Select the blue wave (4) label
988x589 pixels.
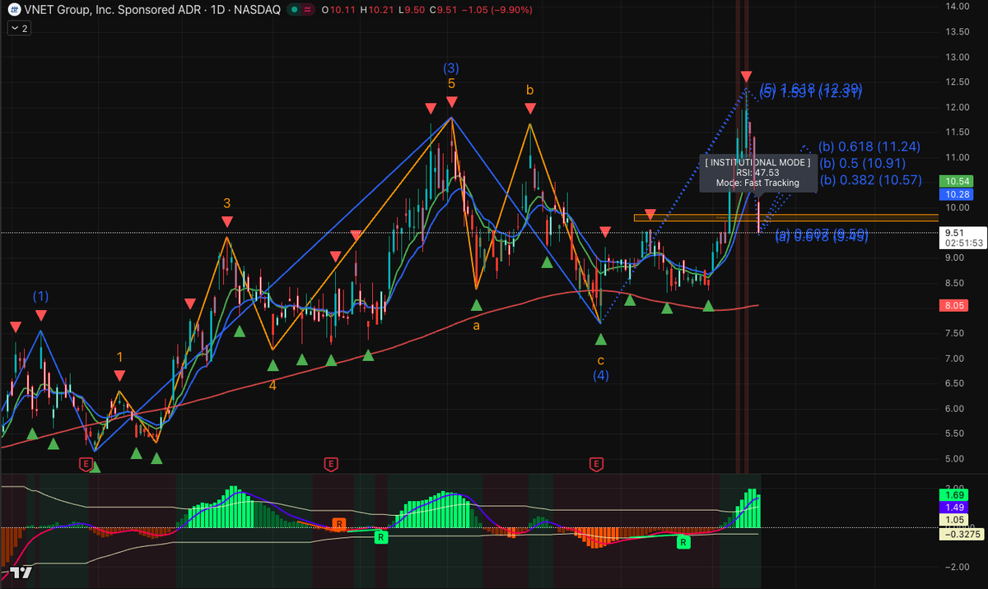point(601,375)
